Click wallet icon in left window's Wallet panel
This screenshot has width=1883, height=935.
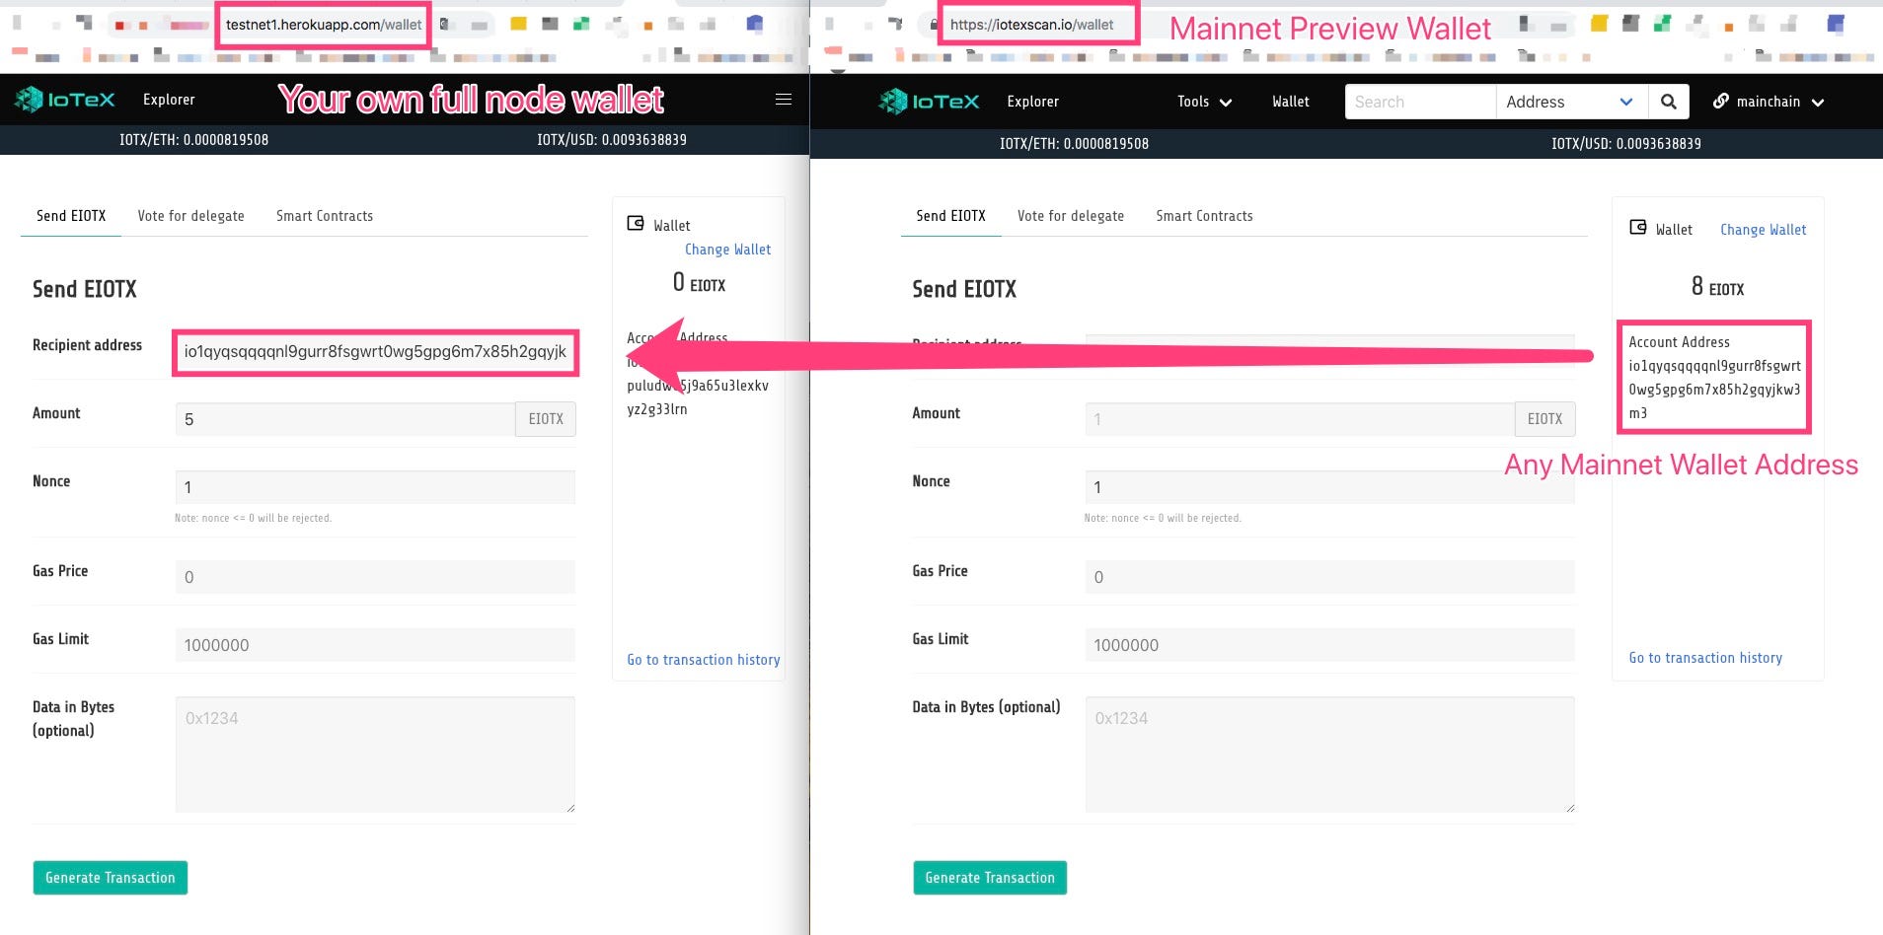(636, 224)
